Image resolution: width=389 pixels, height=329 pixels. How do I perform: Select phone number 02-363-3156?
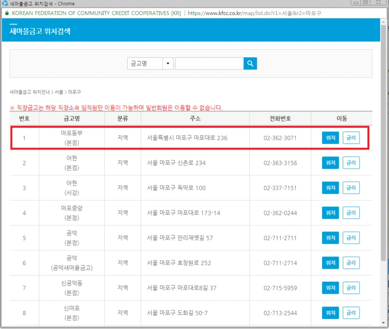click(280, 163)
